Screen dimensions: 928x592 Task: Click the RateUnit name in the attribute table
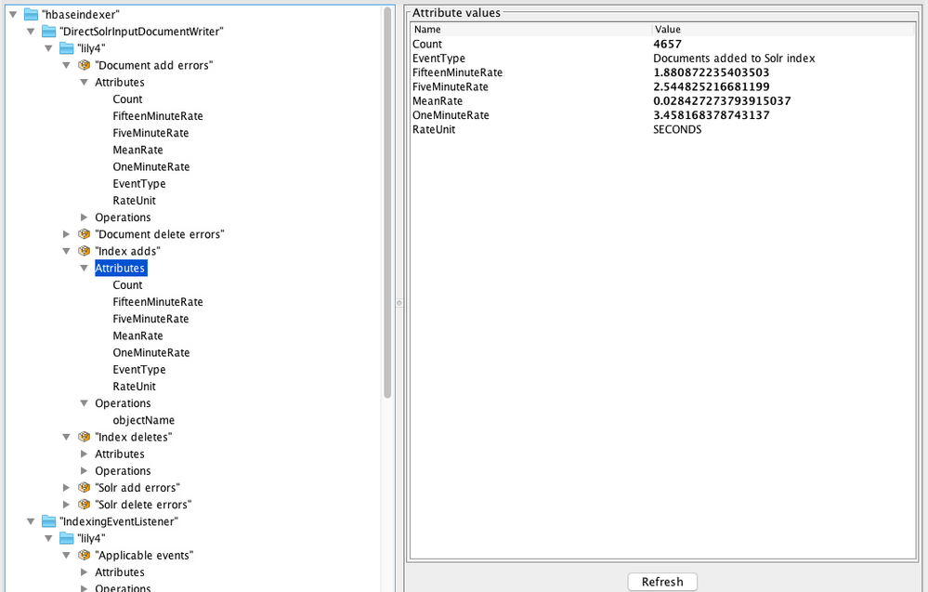(x=434, y=129)
